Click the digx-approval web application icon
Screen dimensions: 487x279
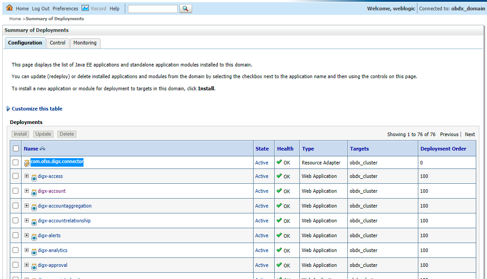pos(34,266)
